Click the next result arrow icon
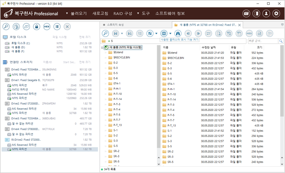This screenshot has height=173, width=285. coord(198,33)
